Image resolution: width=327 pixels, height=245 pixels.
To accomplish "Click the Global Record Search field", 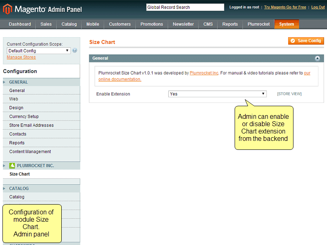I will (185, 7).
